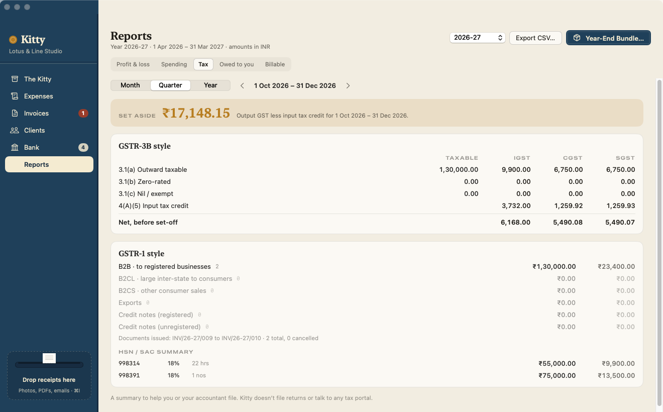Open the 2026-27 year dropdown
The image size is (663, 412).
click(477, 38)
